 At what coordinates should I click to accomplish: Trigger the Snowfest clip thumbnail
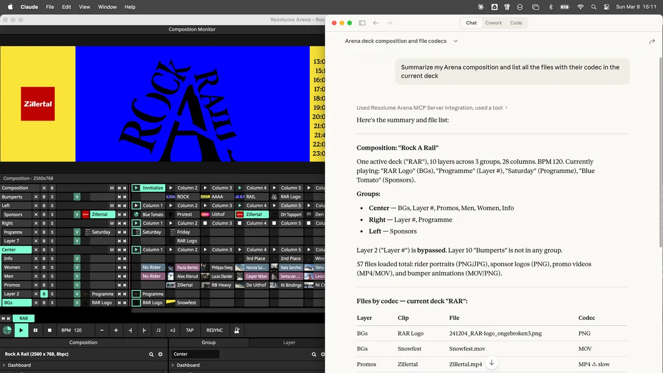click(x=170, y=303)
